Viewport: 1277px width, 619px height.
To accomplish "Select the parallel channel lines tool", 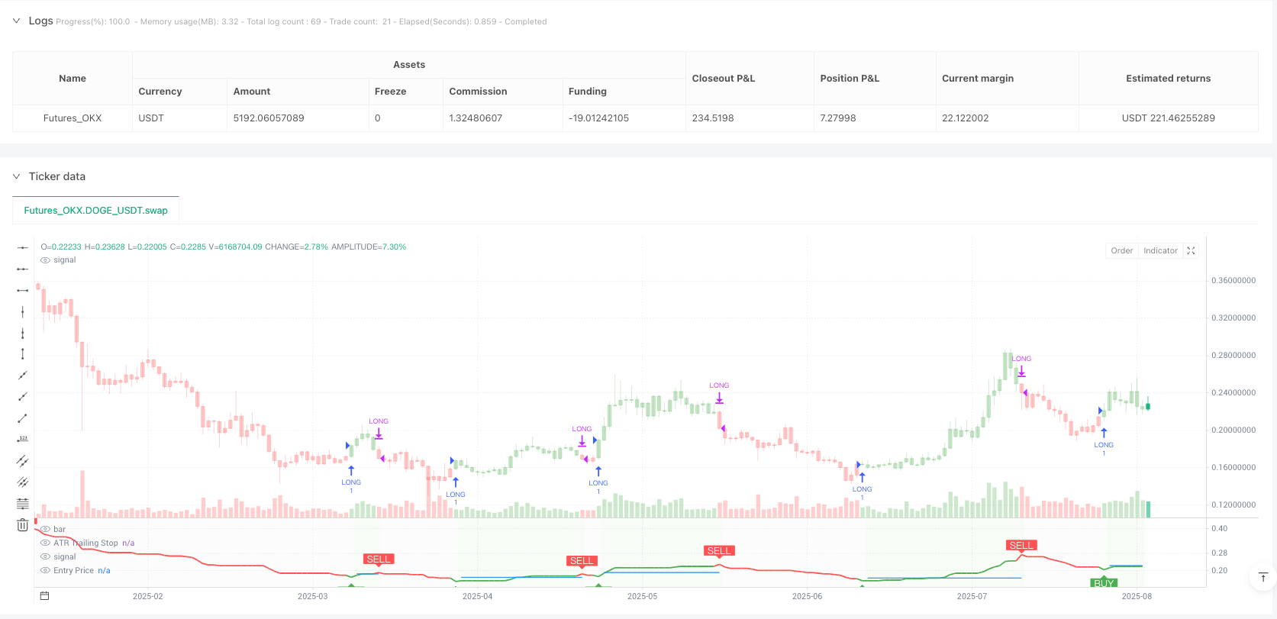I will coord(23,461).
